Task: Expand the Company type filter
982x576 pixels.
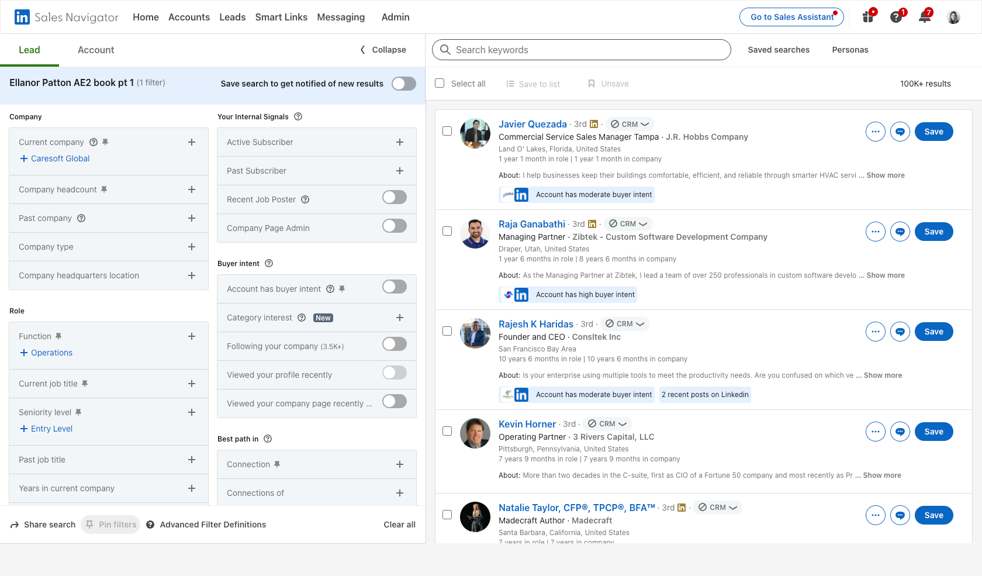Action: point(192,247)
